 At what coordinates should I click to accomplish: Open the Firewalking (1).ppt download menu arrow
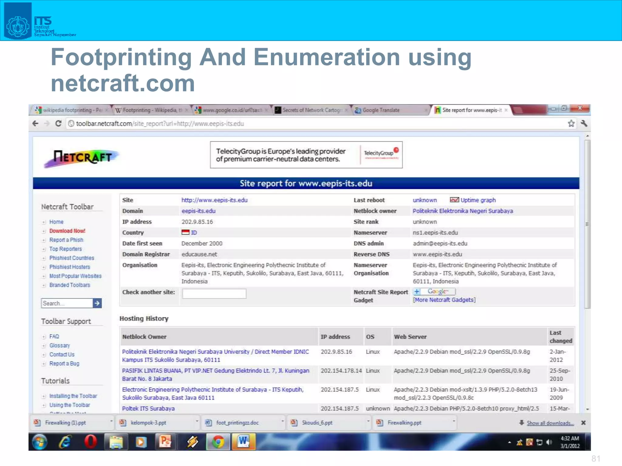click(111, 421)
